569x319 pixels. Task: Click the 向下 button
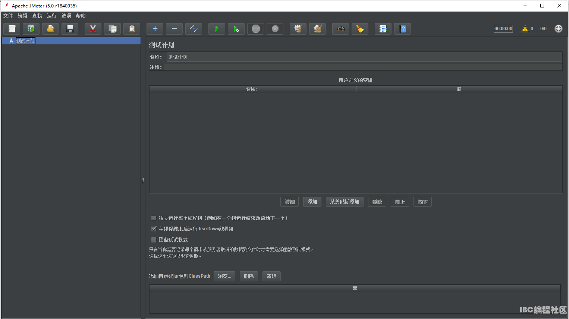coord(422,202)
